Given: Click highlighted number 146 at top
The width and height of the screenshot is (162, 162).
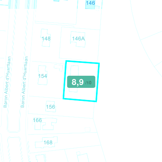Looking at the screenshot, I should click(90, 3).
